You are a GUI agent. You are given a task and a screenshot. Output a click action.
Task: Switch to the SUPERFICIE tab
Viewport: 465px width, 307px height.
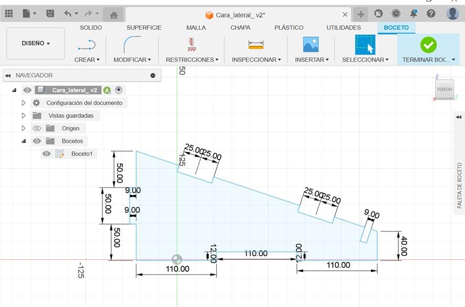click(x=144, y=28)
